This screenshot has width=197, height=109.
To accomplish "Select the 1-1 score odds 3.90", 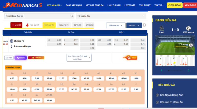I will coord(136,90).
